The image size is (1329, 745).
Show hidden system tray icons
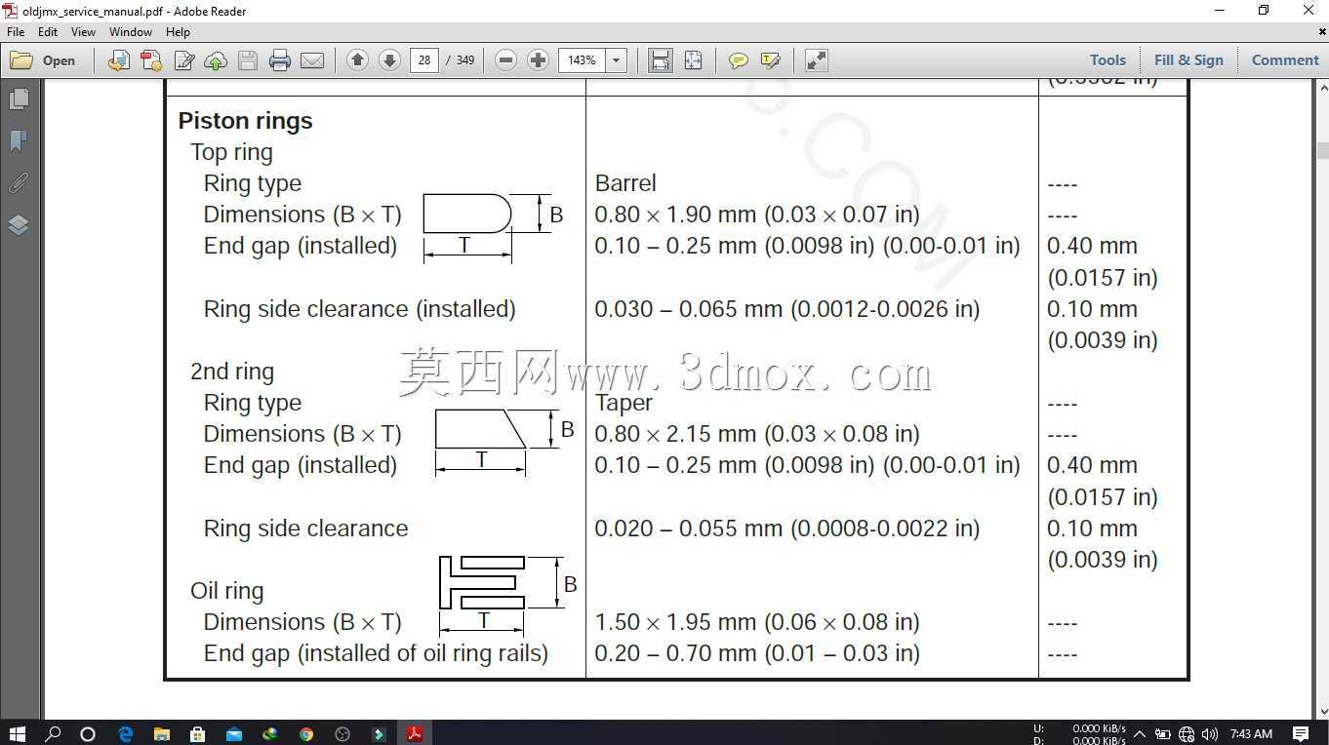click(x=1139, y=734)
